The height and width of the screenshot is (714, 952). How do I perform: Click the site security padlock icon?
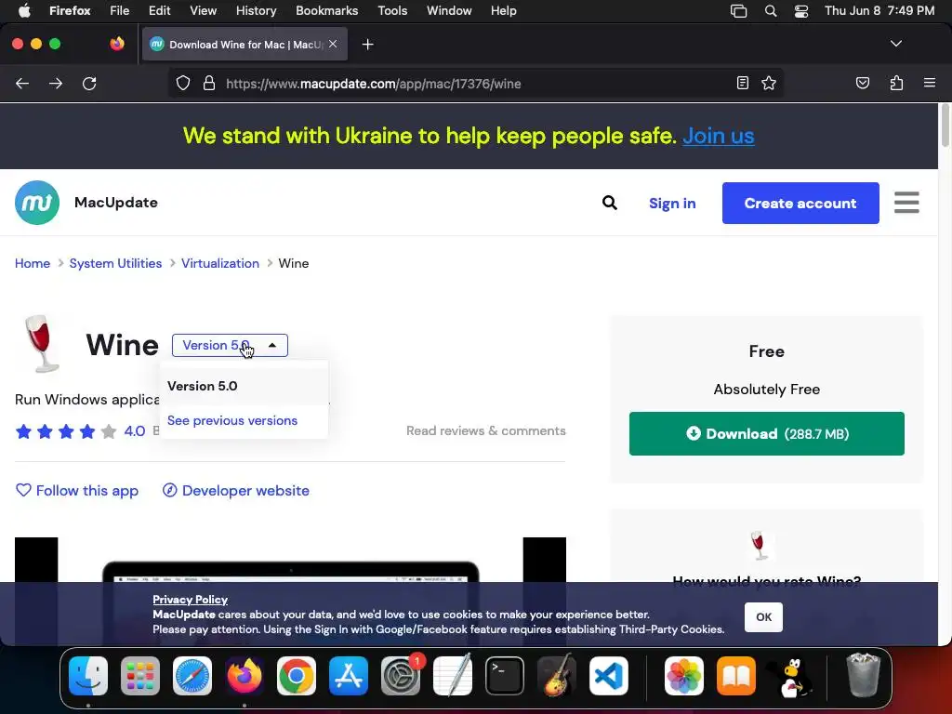click(209, 83)
